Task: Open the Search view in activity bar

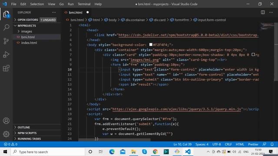Action: (6, 27)
